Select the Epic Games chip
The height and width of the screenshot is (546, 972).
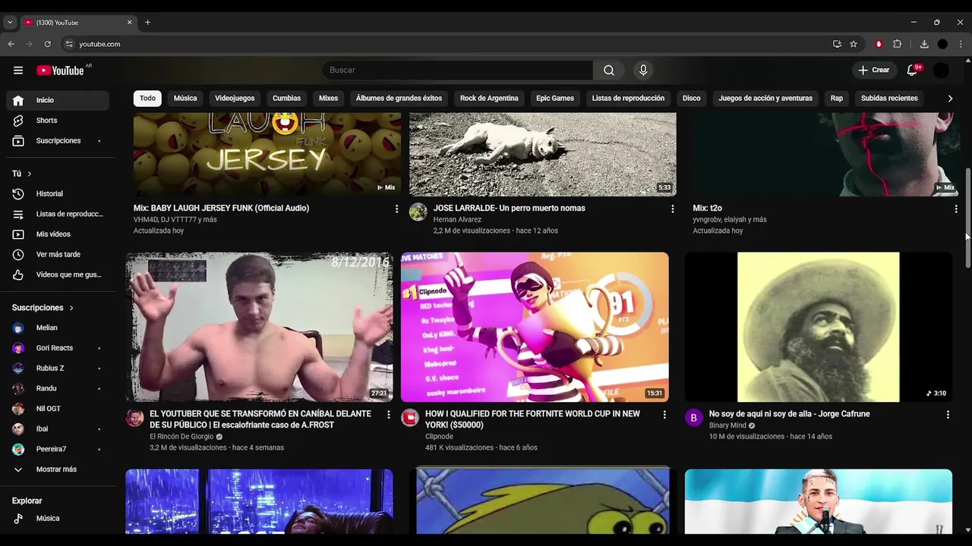click(x=555, y=99)
